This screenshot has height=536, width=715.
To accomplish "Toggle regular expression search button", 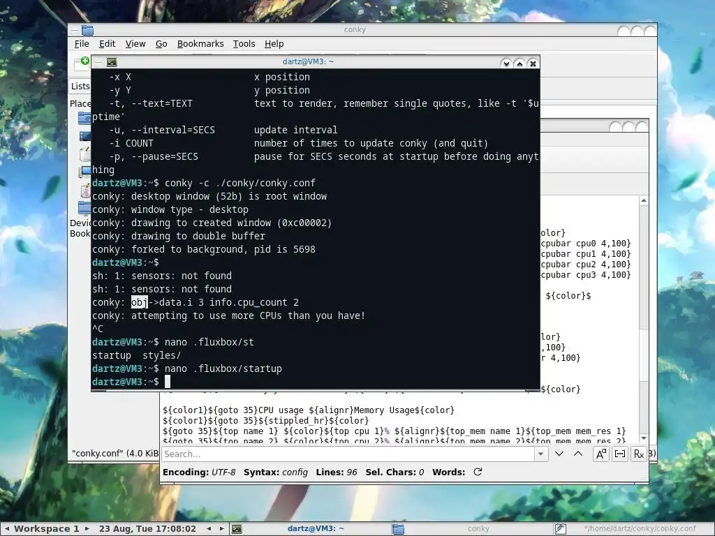I will [639, 454].
